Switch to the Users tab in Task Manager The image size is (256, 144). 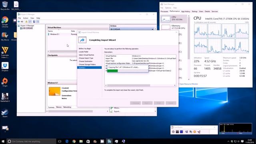pyautogui.click(x=201, y=12)
